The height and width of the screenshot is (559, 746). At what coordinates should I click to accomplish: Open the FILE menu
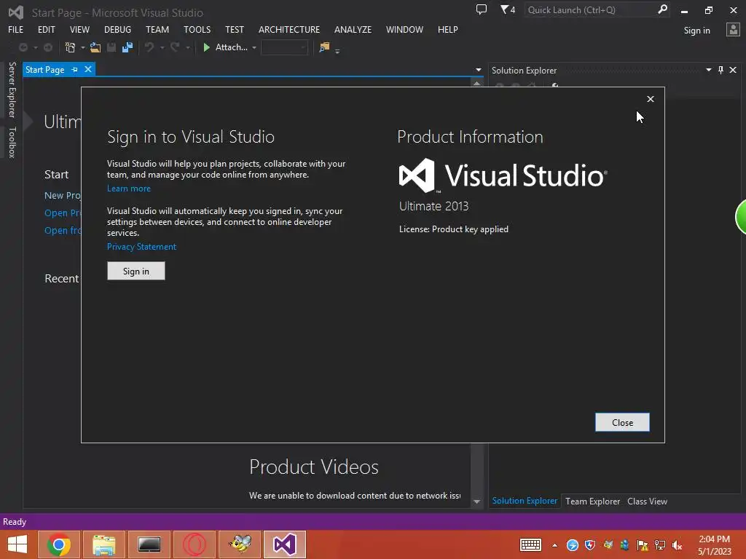click(x=16, y=29)
